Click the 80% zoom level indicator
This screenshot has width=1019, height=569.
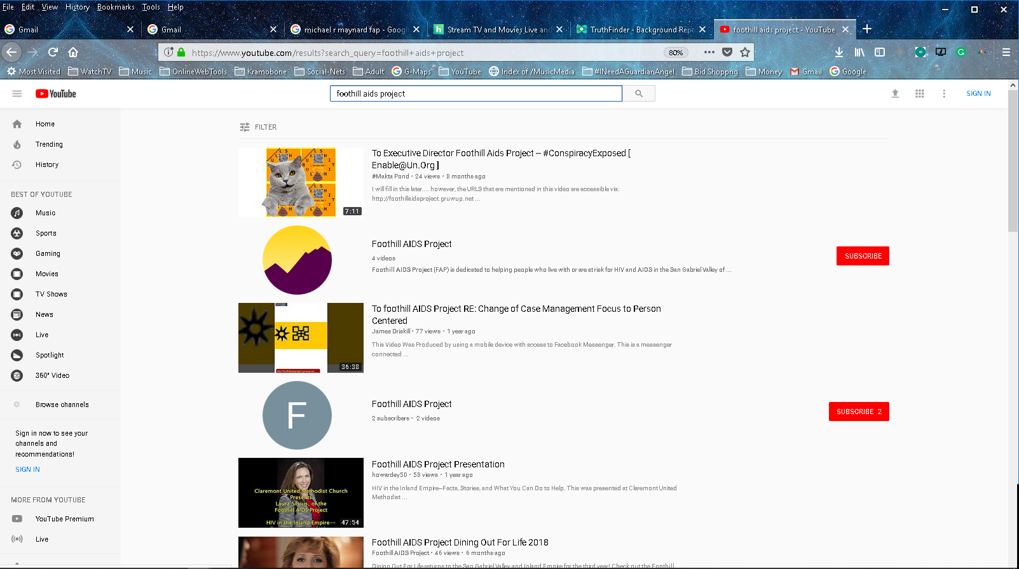click(x=676, y=53)
